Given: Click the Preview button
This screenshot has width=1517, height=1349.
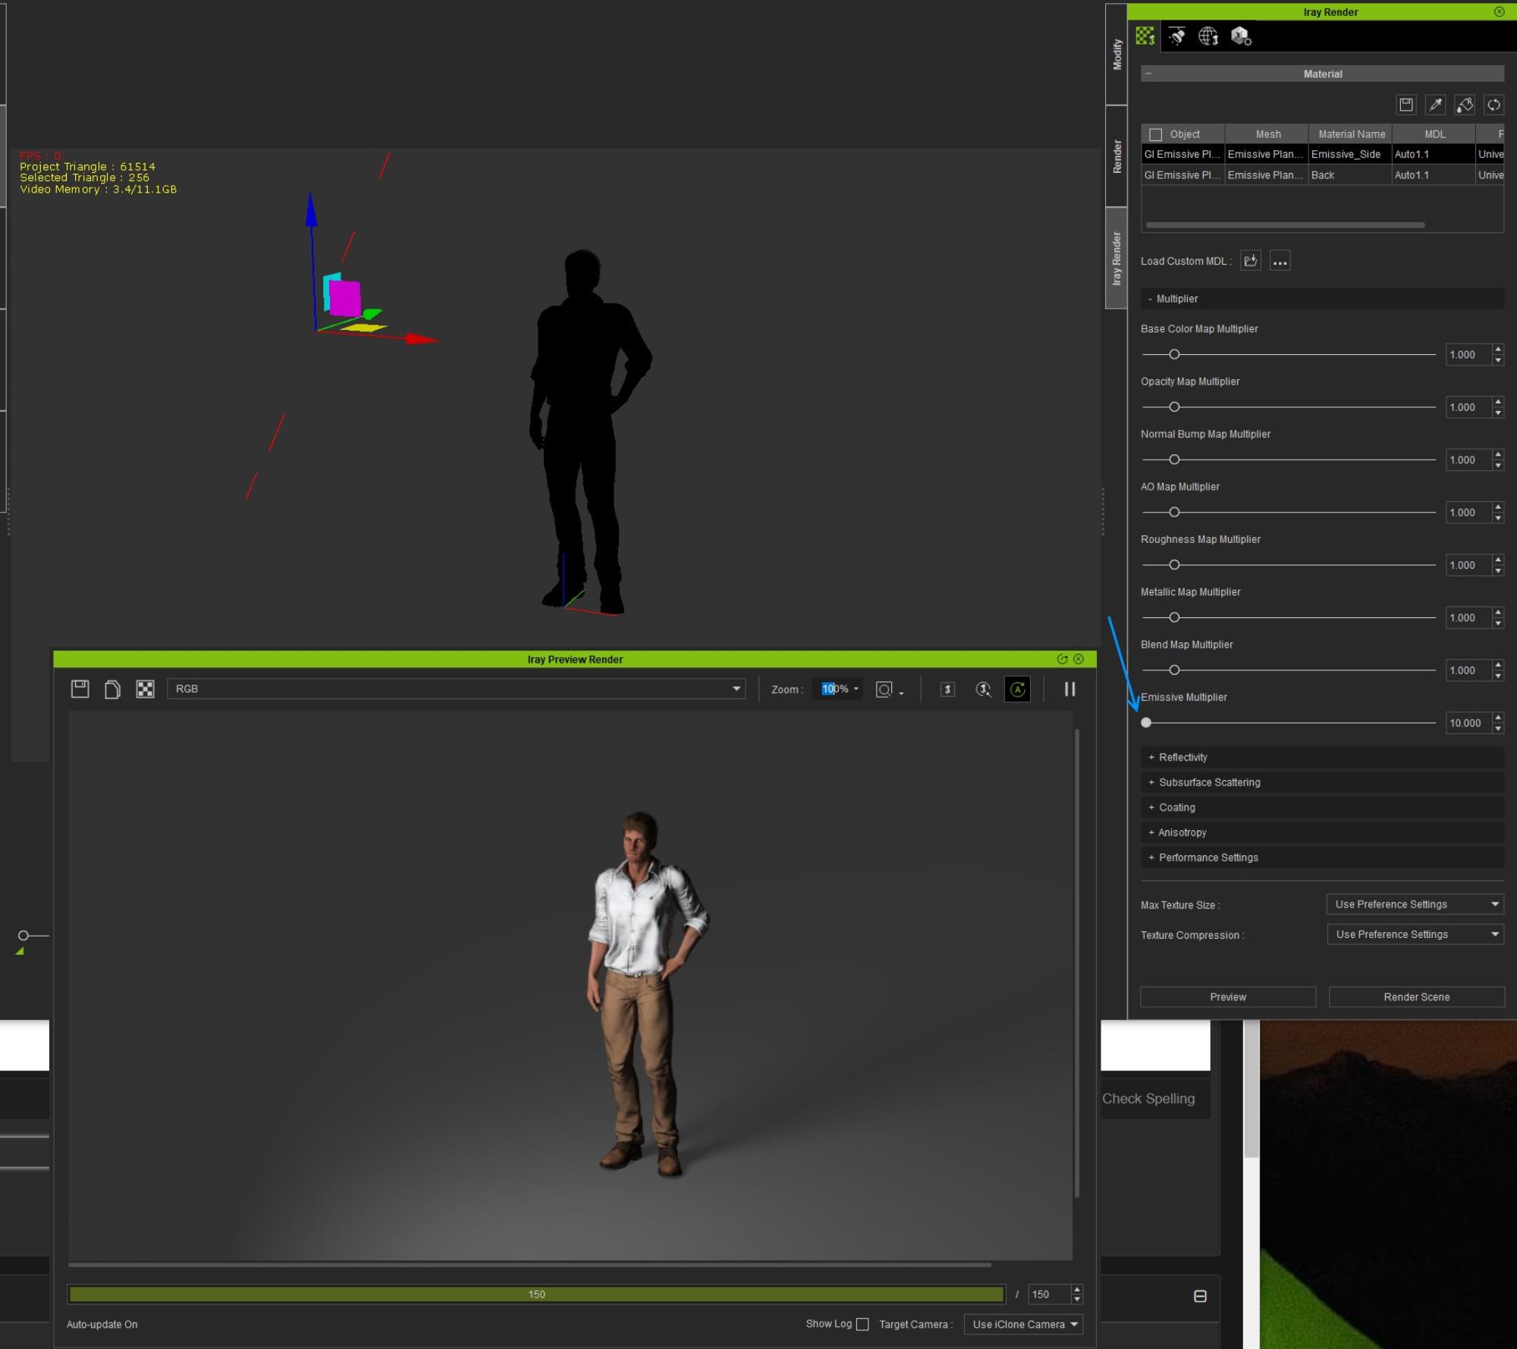Looking at the screenshot, I should (x=1228, y=996).
